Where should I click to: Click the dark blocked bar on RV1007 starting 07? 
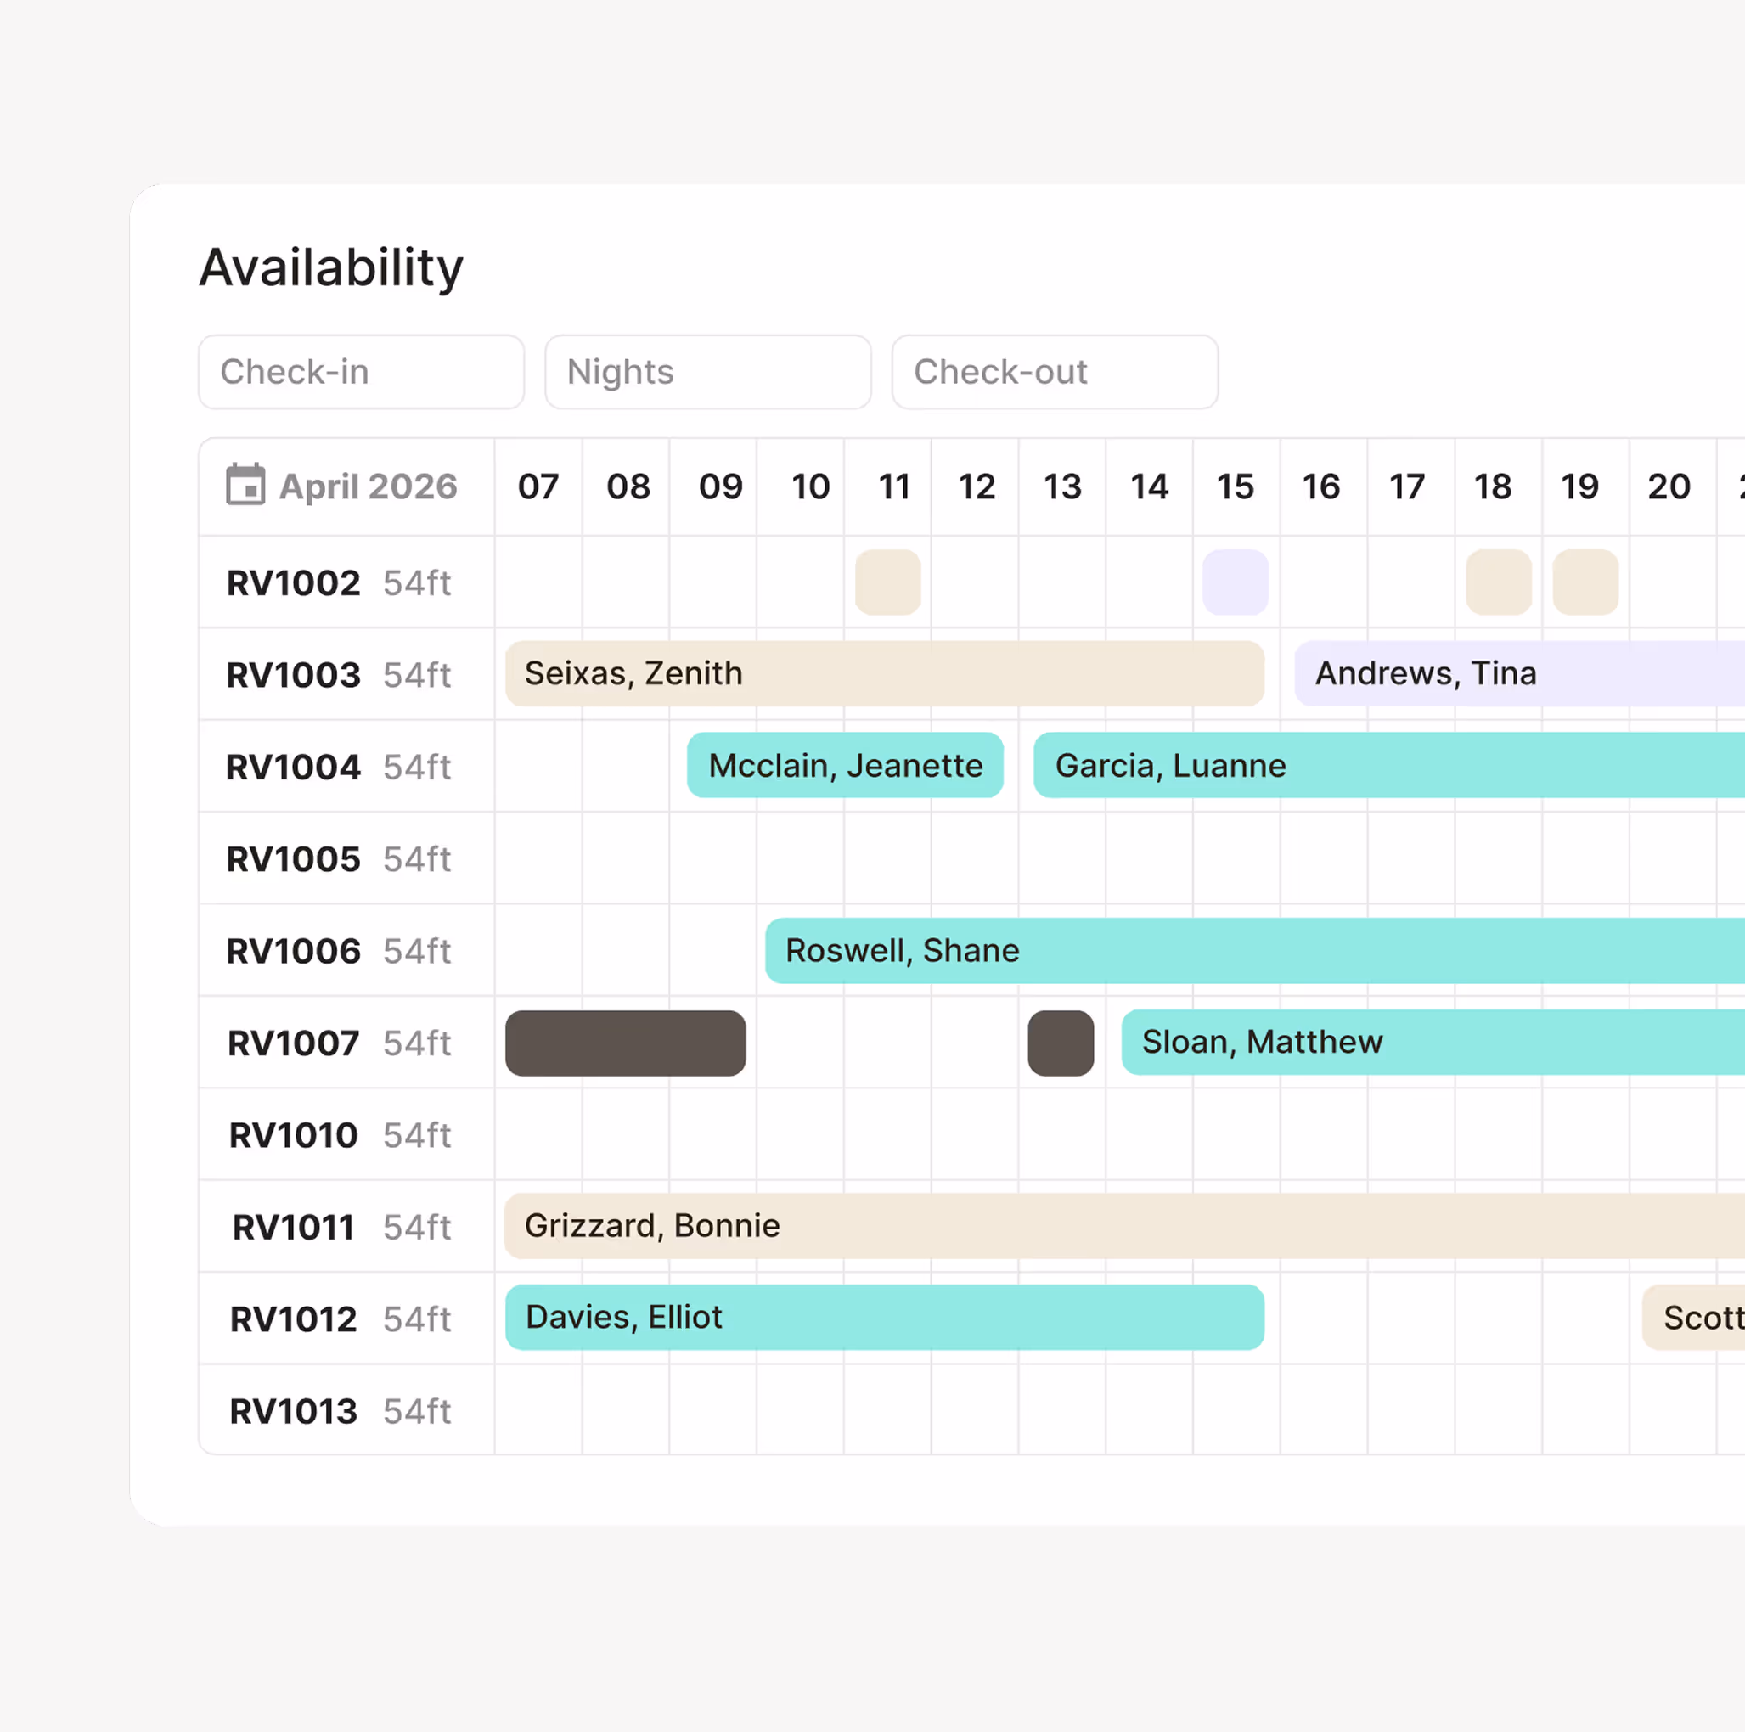(625, 1043)
